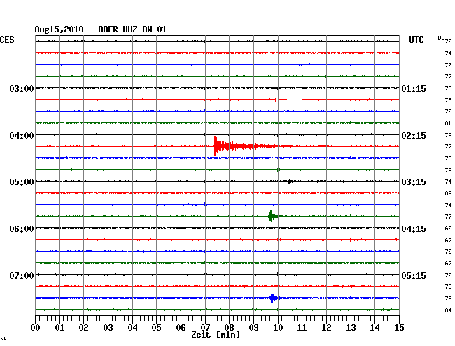Viewport: 455px width, 346px height.
Task: Click minute label 09 on time axis
Action: click(253, 327)
